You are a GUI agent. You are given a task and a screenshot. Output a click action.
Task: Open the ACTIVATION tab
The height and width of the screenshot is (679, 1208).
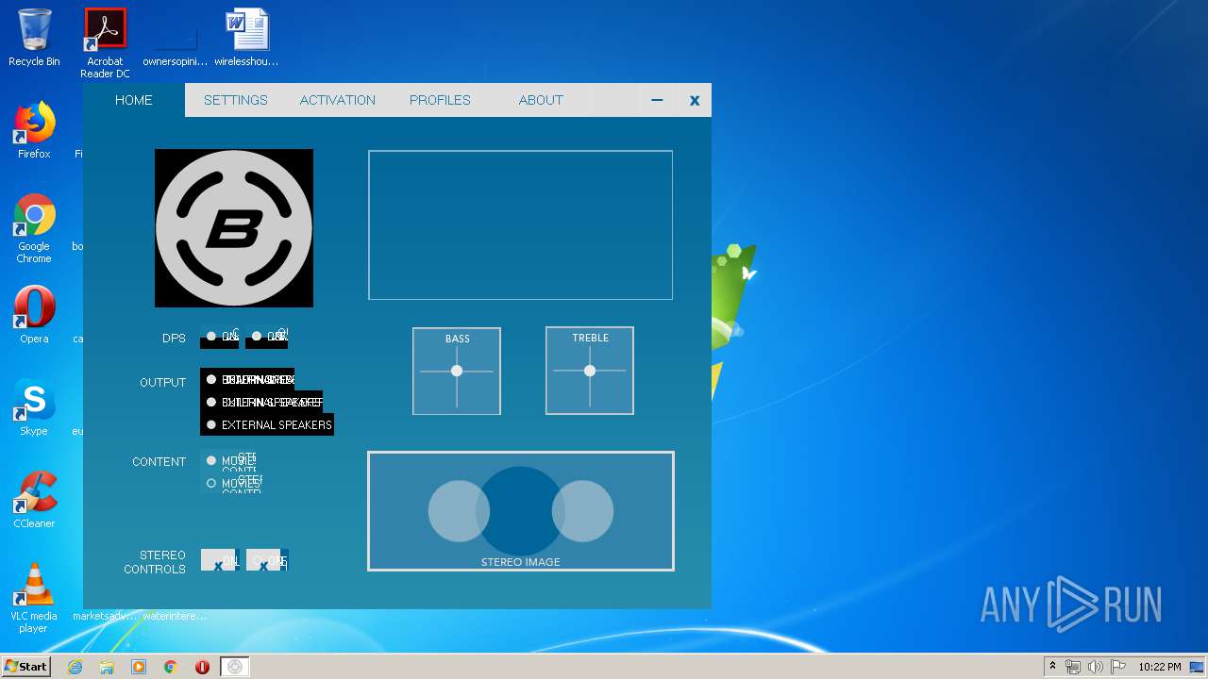point(337,100)
